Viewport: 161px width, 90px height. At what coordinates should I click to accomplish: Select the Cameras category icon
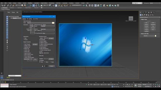(147, 15)
